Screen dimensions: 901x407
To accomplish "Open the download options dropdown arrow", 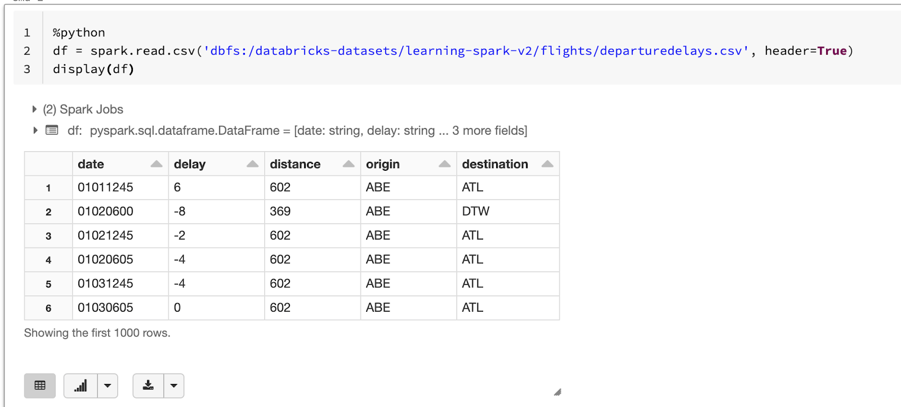I will (x=174, y=386).
